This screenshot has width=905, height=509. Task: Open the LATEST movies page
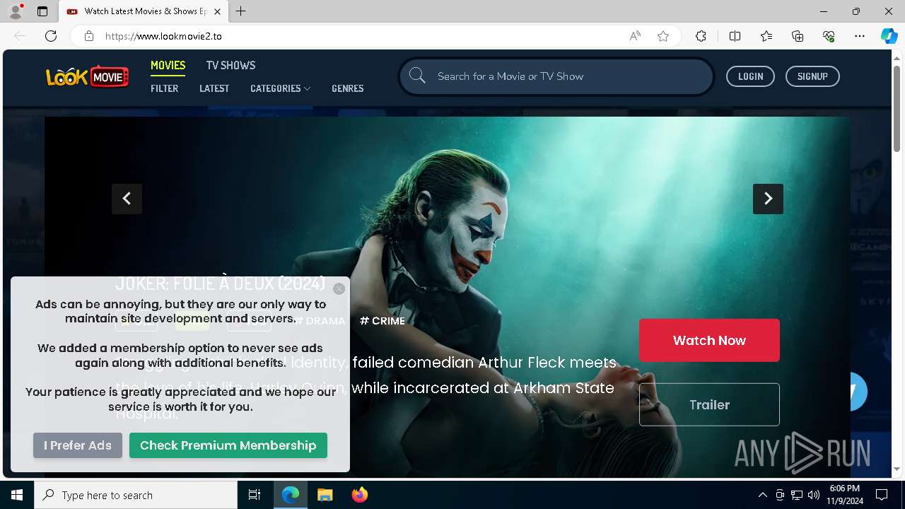click(214, 88)
